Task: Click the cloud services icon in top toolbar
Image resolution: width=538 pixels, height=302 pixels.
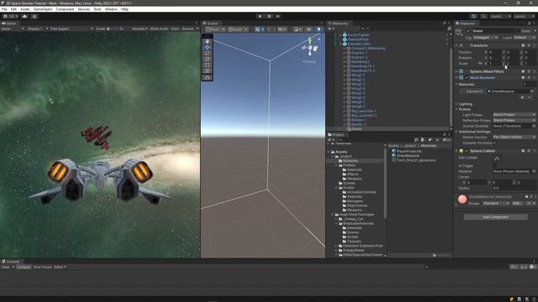Action: 24,16
